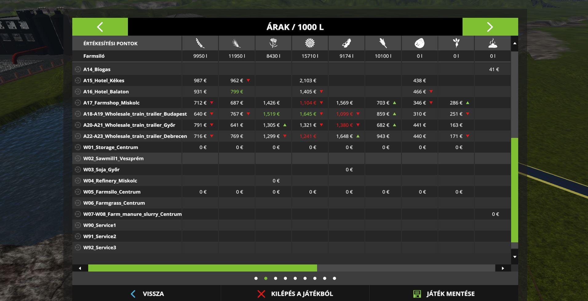Select the potato column icon
The width and height of the screenshot is (588, 301).
point(419,43)
